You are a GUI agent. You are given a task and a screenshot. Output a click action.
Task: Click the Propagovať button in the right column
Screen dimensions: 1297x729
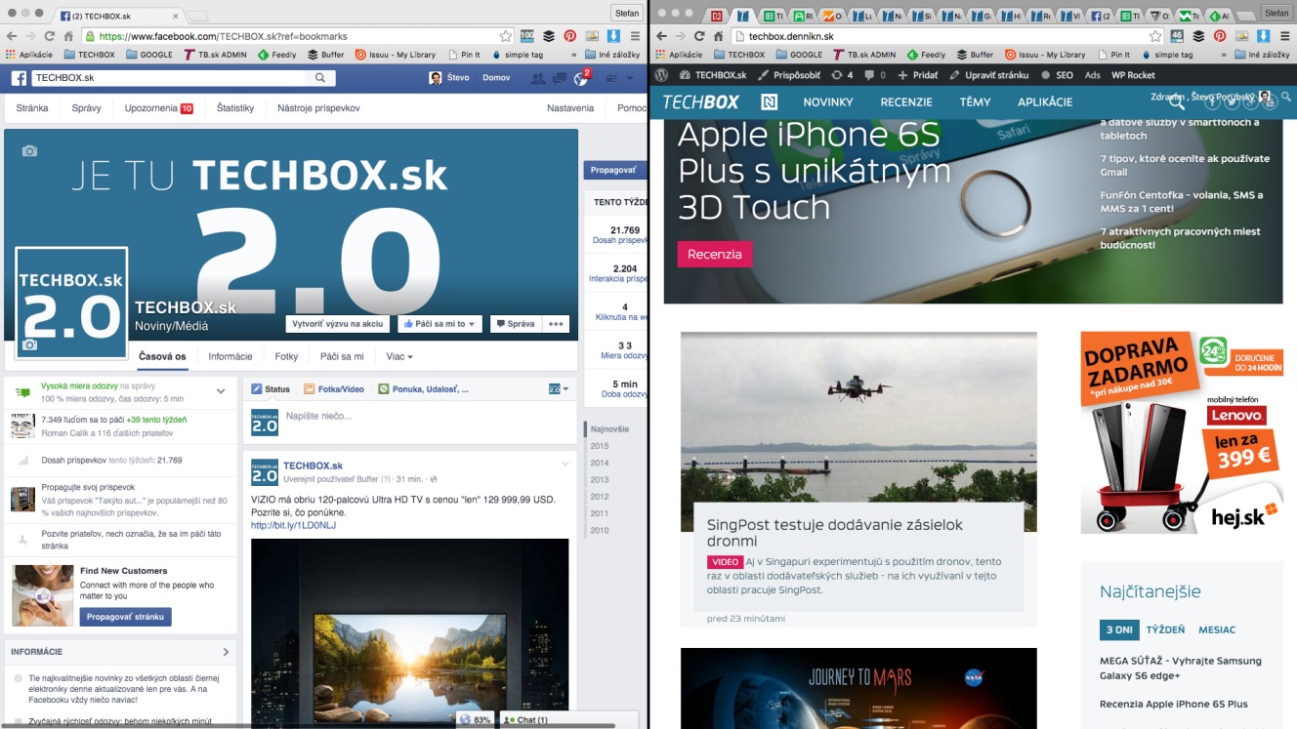(x=613, y=170)
